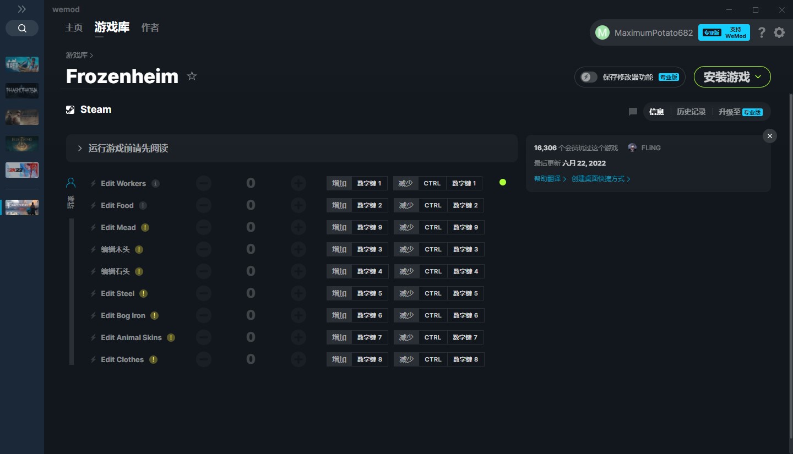Open the help question mark icon

pyautogui.click(x=762, y=32)
